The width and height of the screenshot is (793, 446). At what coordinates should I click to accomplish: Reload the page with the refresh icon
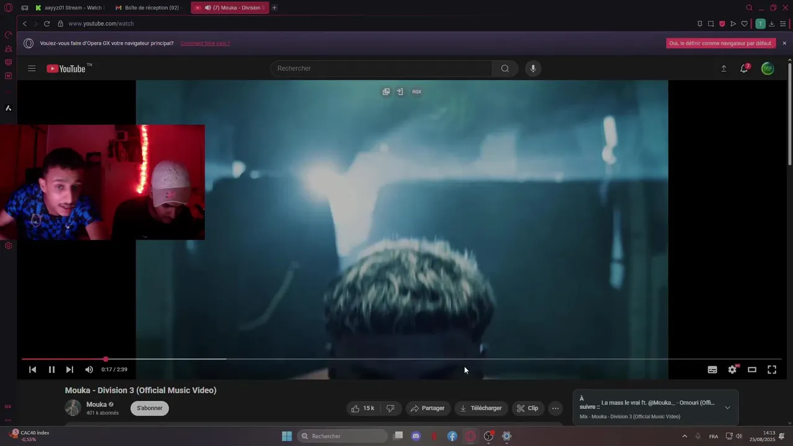(x=46, y=24)
